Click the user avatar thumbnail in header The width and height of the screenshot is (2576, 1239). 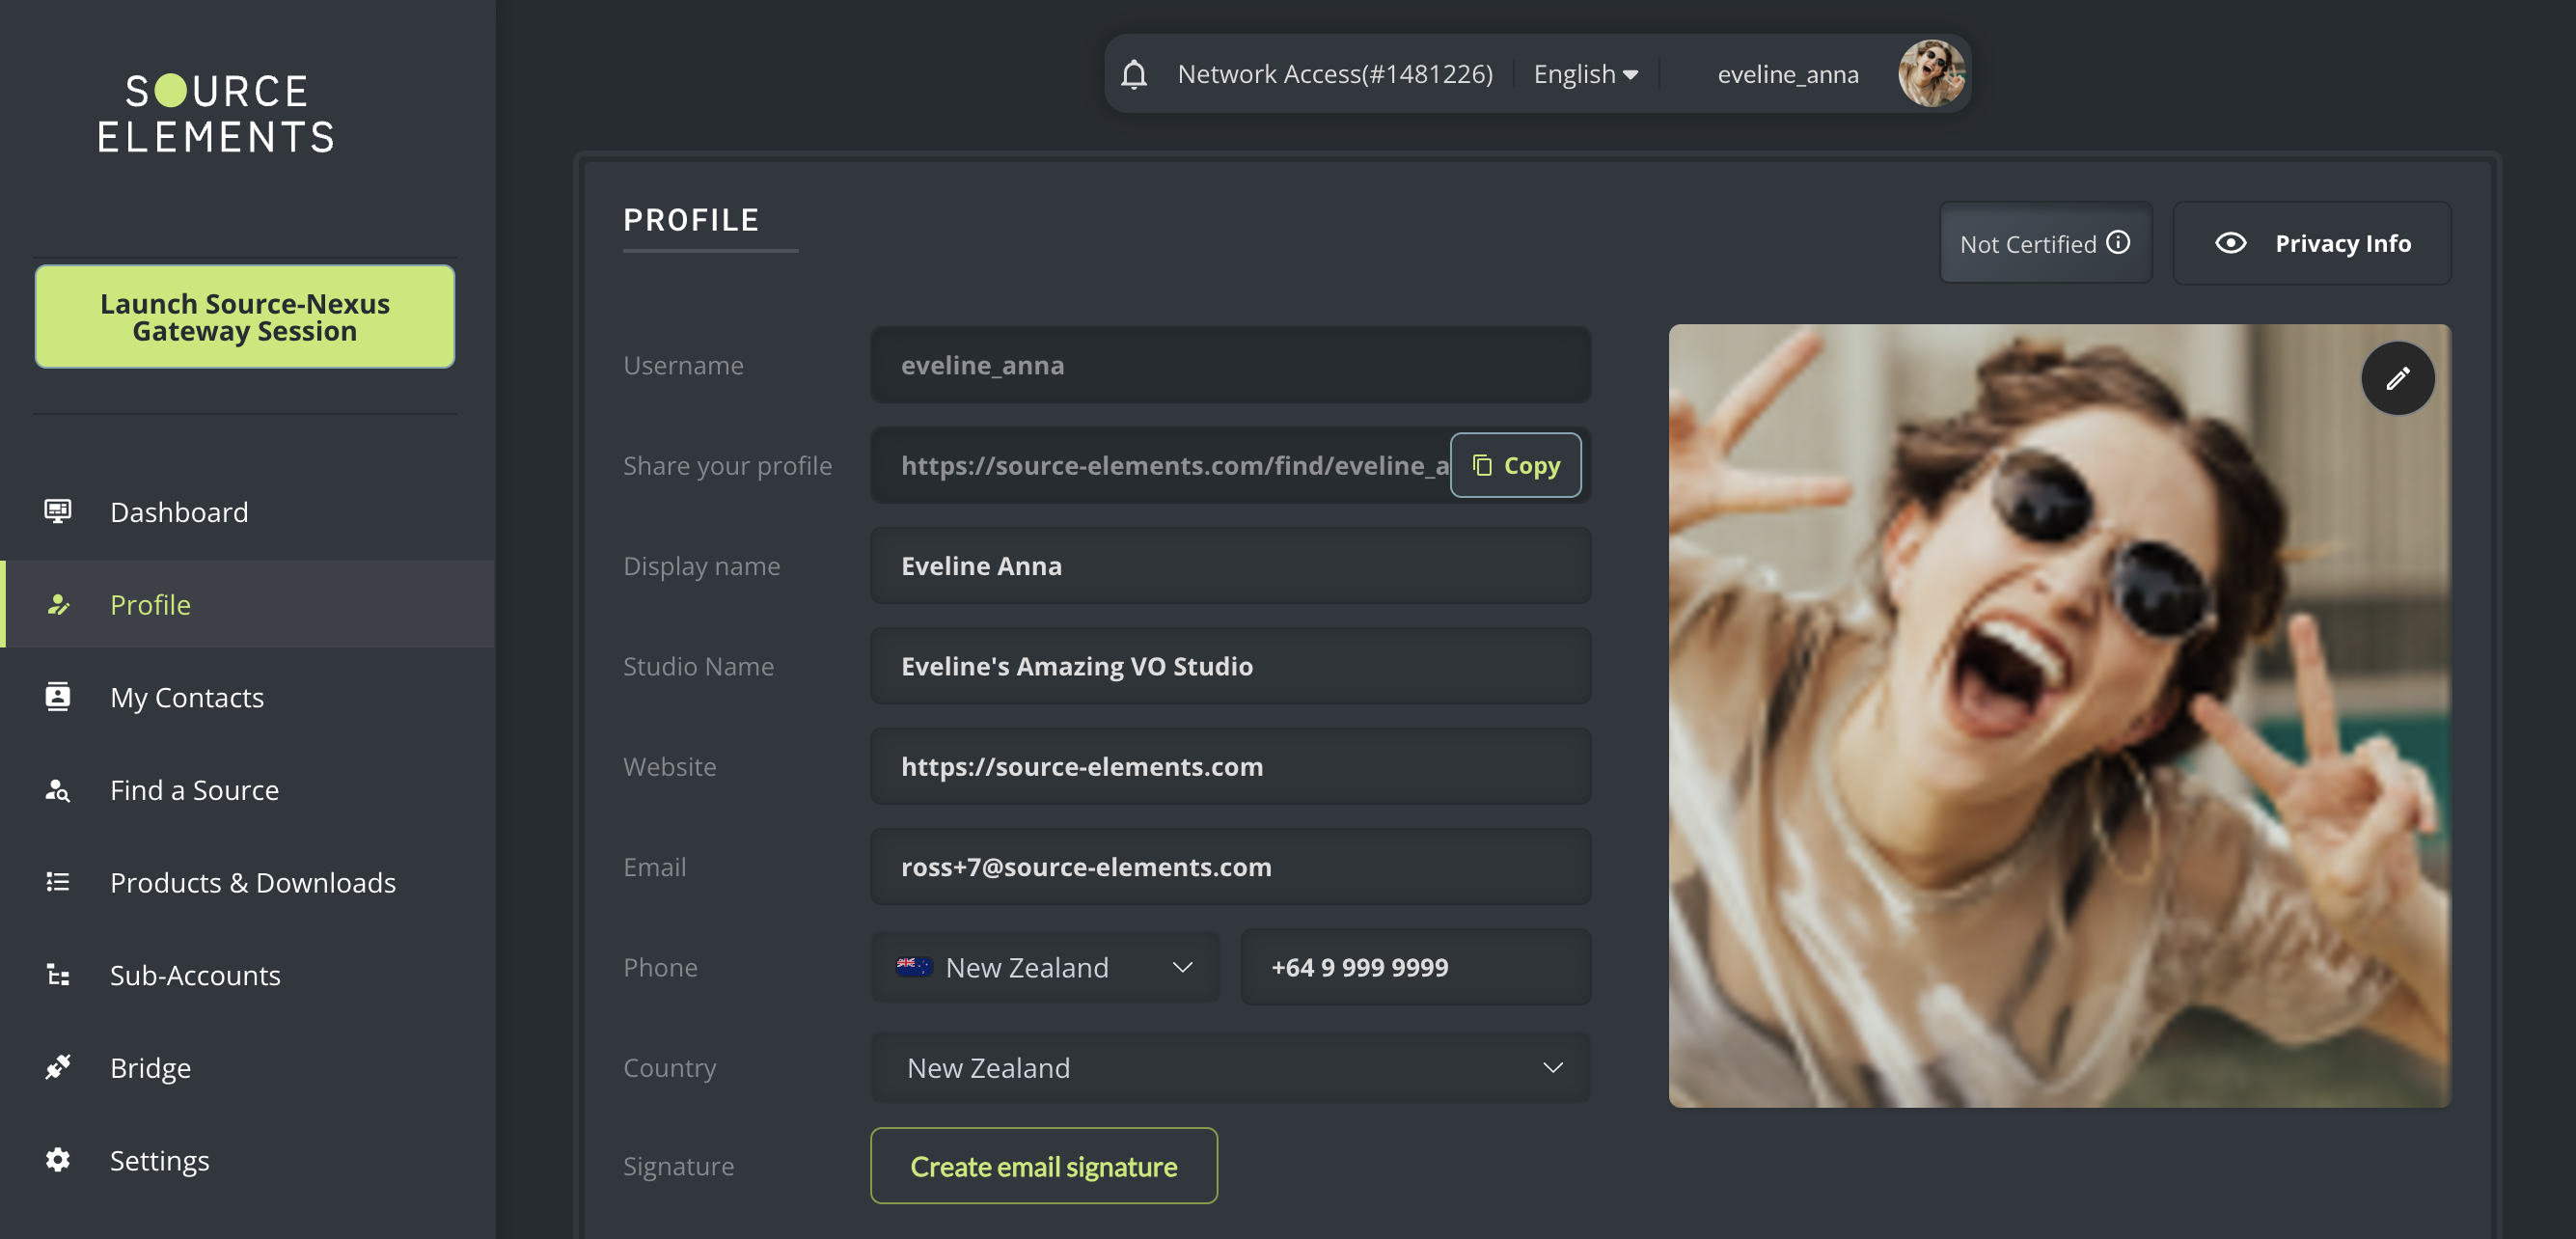click(1930, 74)
